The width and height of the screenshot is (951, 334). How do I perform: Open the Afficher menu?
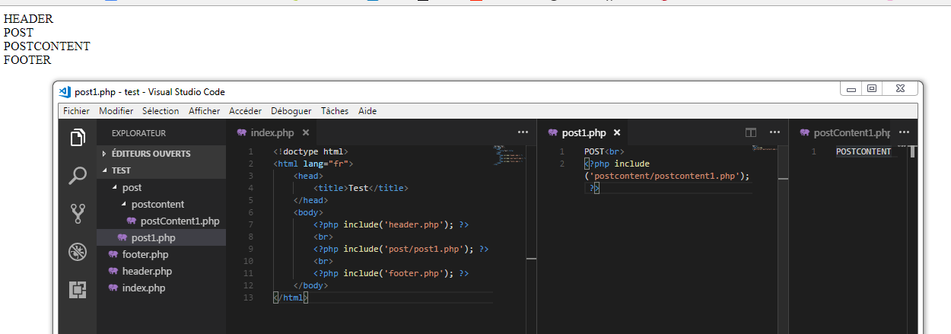click(x=205, y=111)
